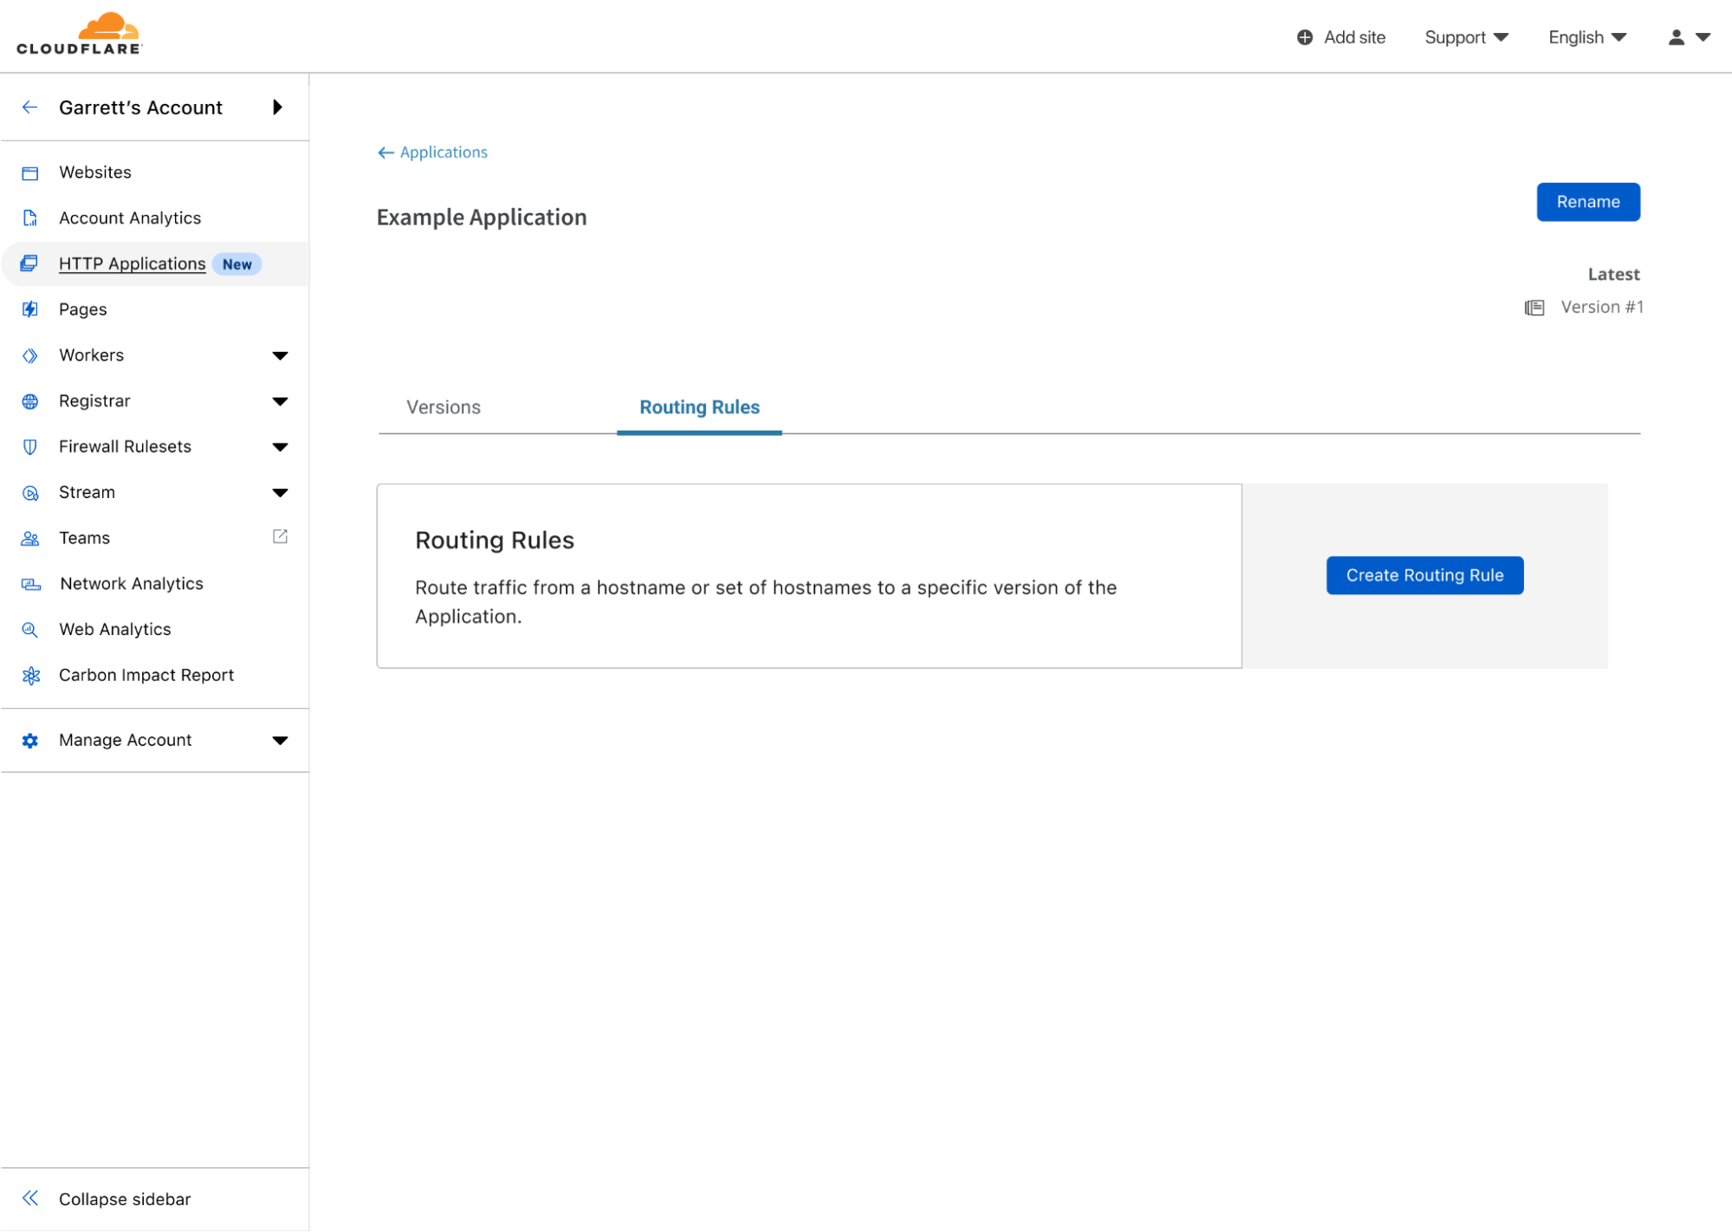The width and height of the screenshot is (1732, 1232).
Task: Click the Websites sidebar icon
Action: pos(30,172)
